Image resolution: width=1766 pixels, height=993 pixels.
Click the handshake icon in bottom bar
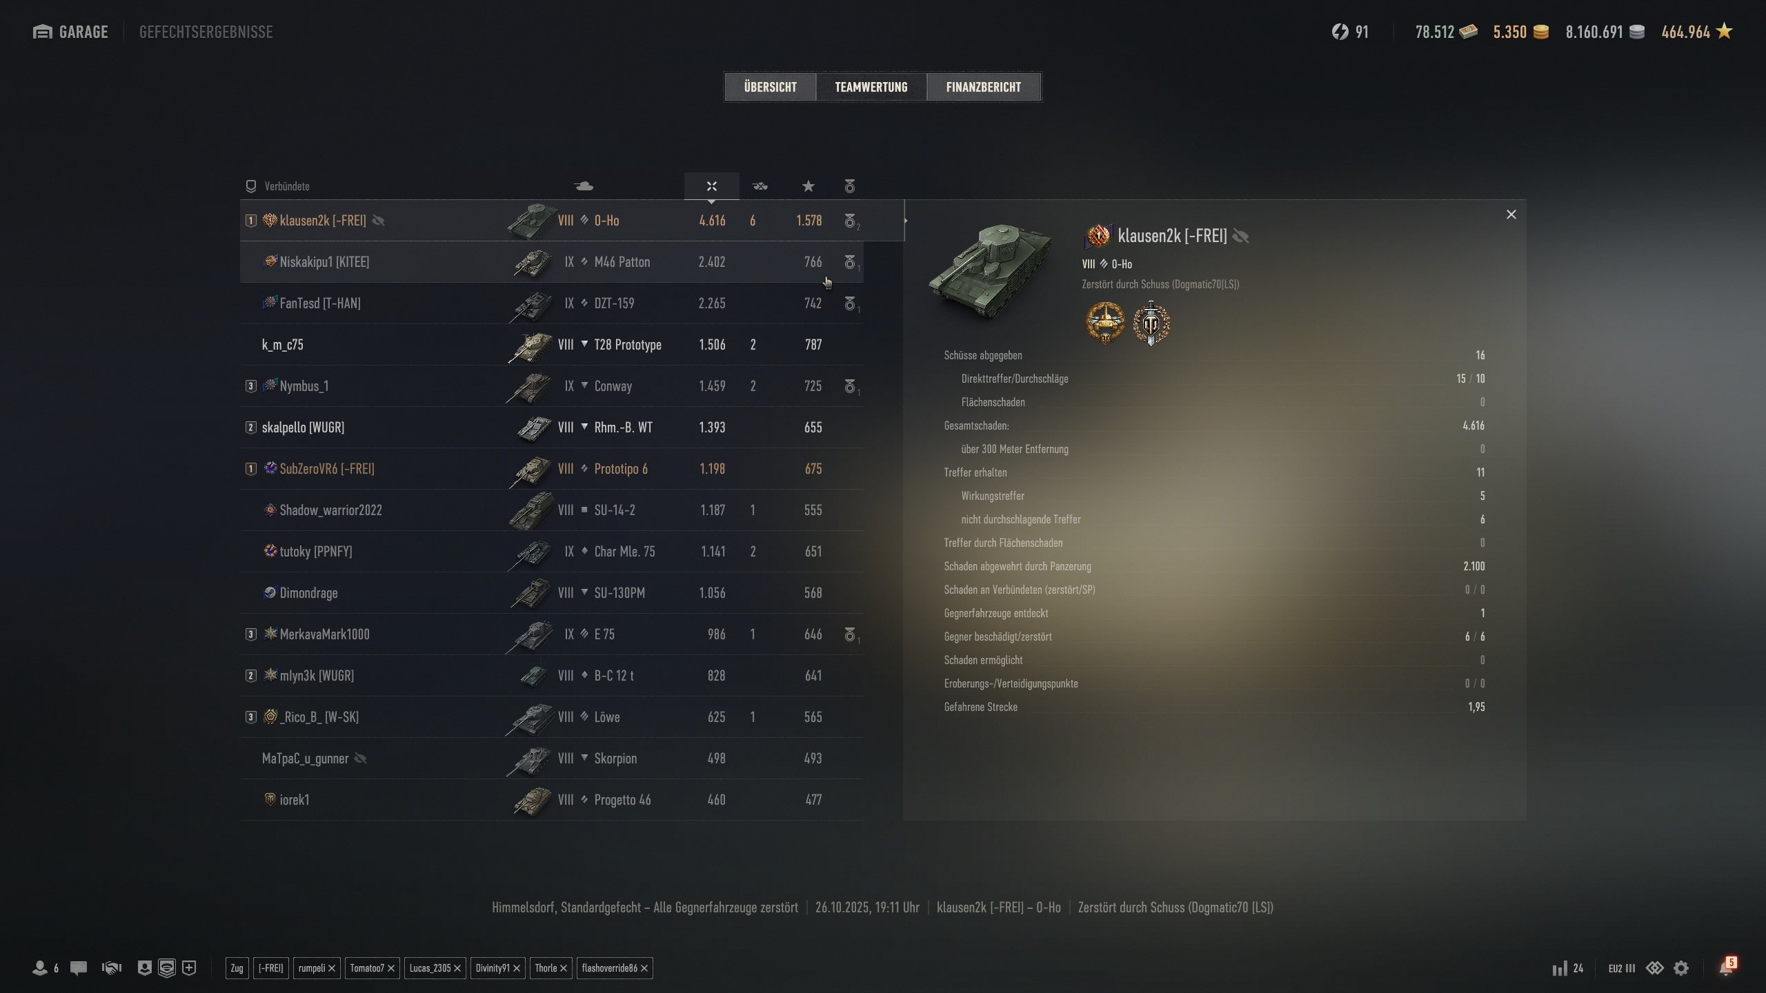[x=111, y=968]
